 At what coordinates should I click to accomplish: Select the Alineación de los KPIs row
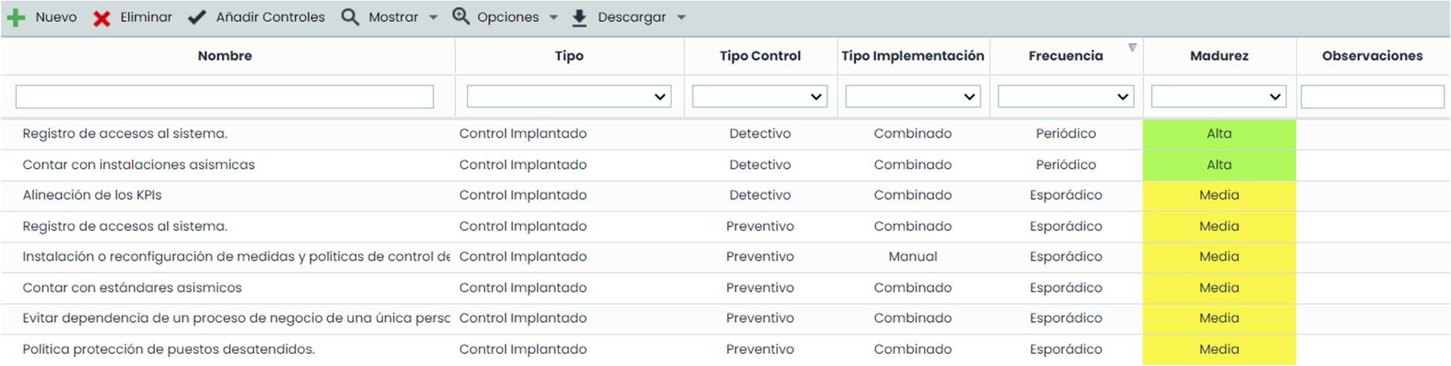[x=92, y=195]
